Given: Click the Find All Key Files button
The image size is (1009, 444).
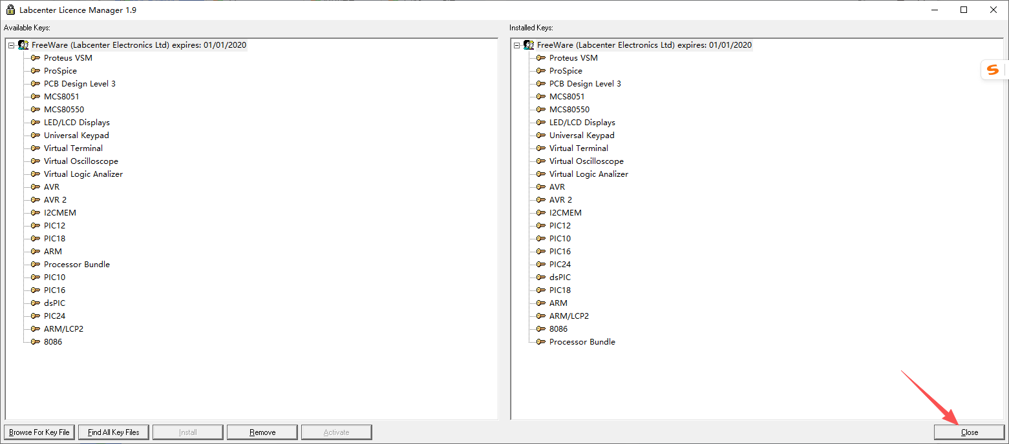Looking at the screenshot, I should pos(114,432).
